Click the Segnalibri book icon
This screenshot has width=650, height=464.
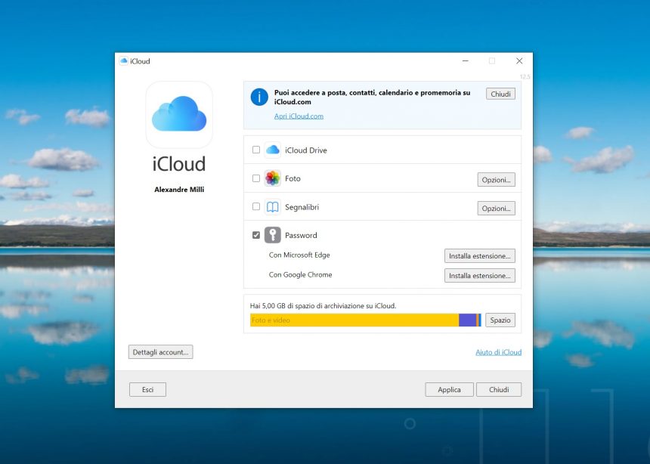click(x=272, y=207)
